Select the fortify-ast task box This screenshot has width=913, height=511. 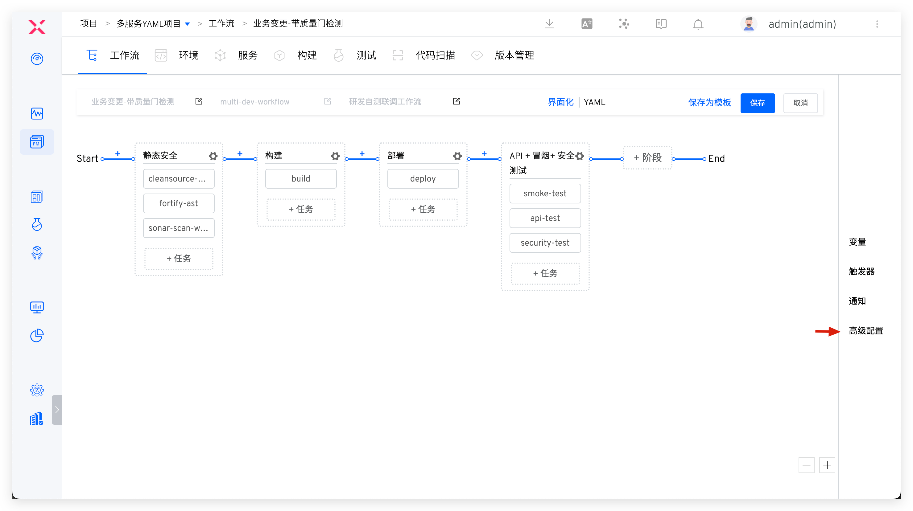(179, 203)
